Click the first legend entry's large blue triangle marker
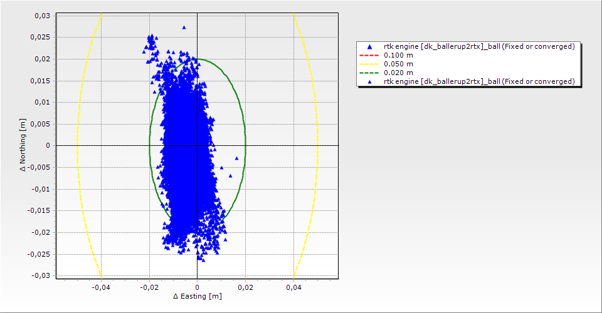The image size is (602, 313). 369,47
